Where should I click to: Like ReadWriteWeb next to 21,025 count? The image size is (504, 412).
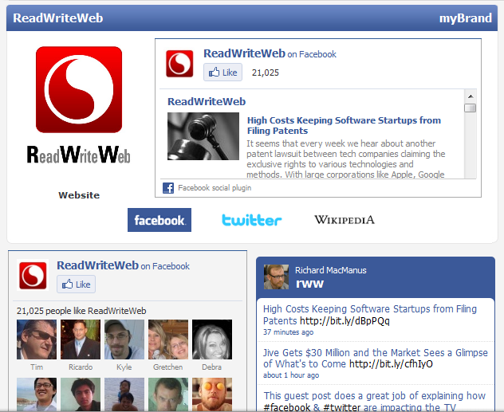point(222,73)
